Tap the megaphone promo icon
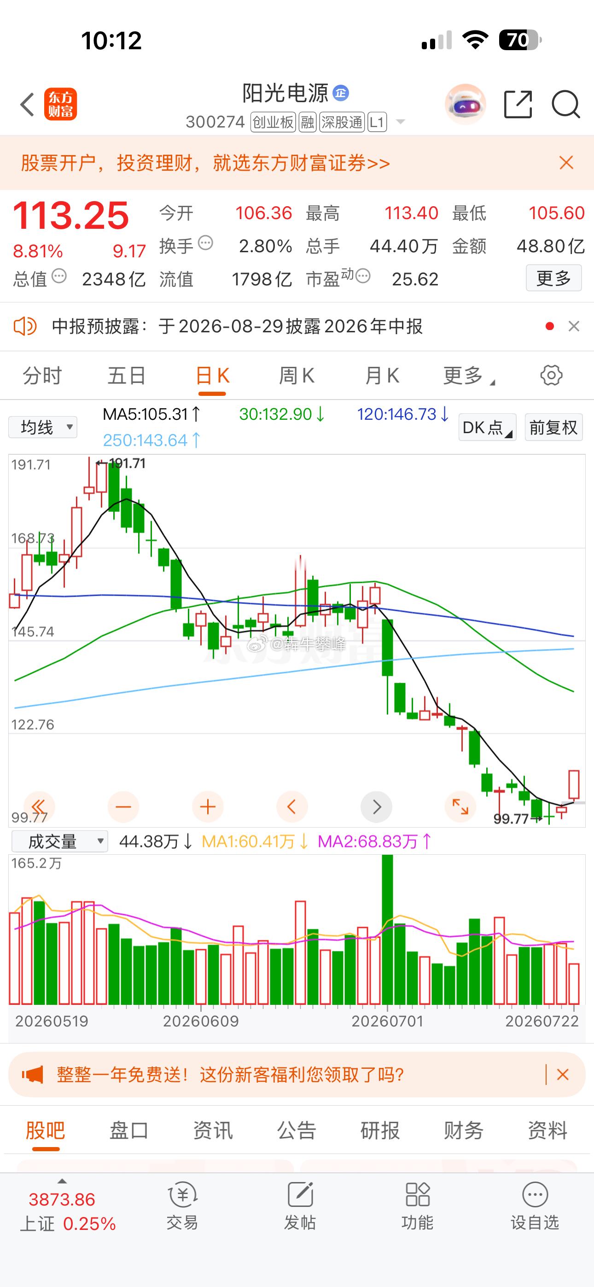Screen dimensions: 594x1287 pyautogui.click(x=33, y=1074)
